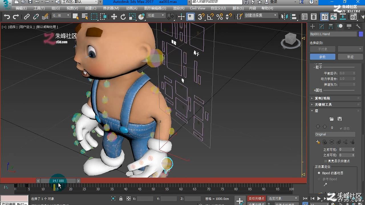Increase the 之前可视 spinner value
This screenshot has width=365, height=205.
(x=353, y=148)
